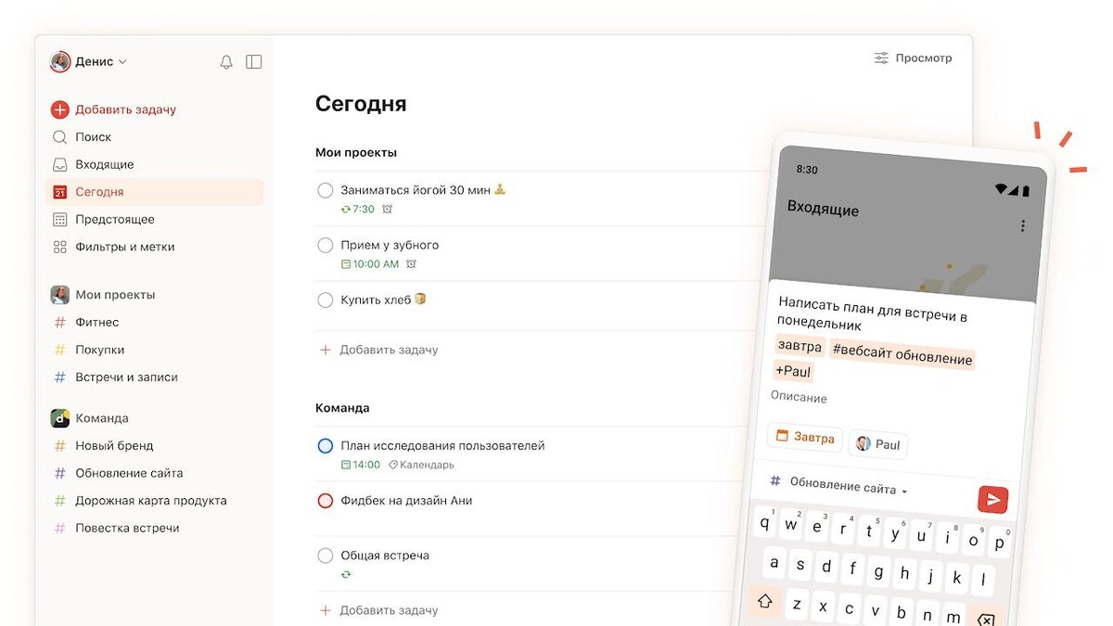Tap the shift key on phone keyboard
This screenshot has width=1113, height=626.
click(x=765, y=601)
